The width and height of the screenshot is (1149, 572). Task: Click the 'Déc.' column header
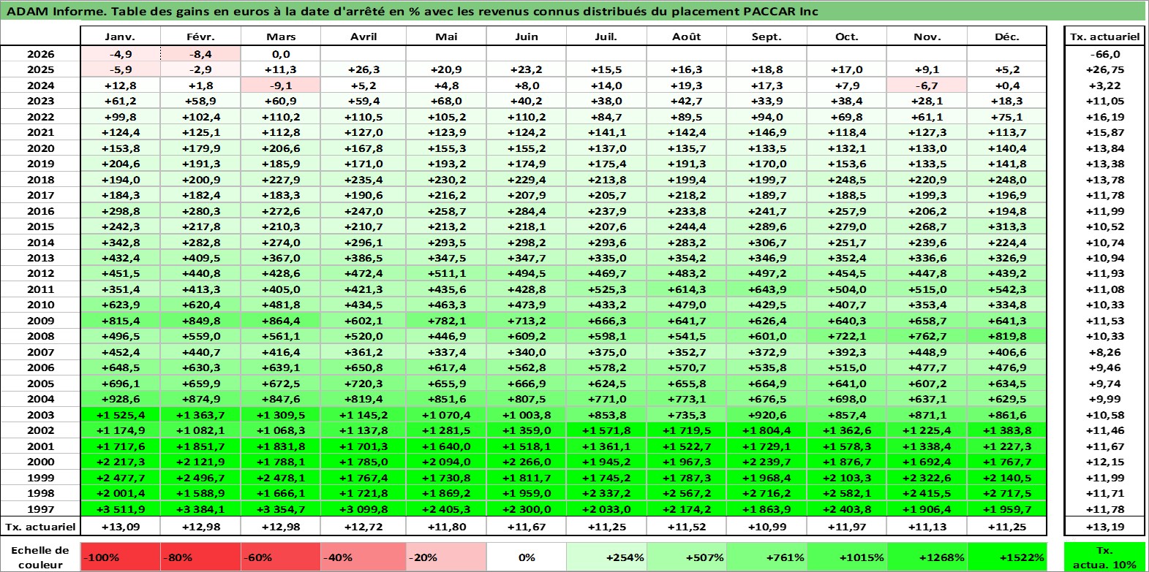pos(1007,37)
